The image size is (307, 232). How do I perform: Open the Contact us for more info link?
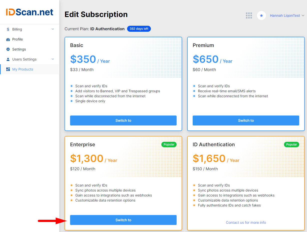click(246, 222)
